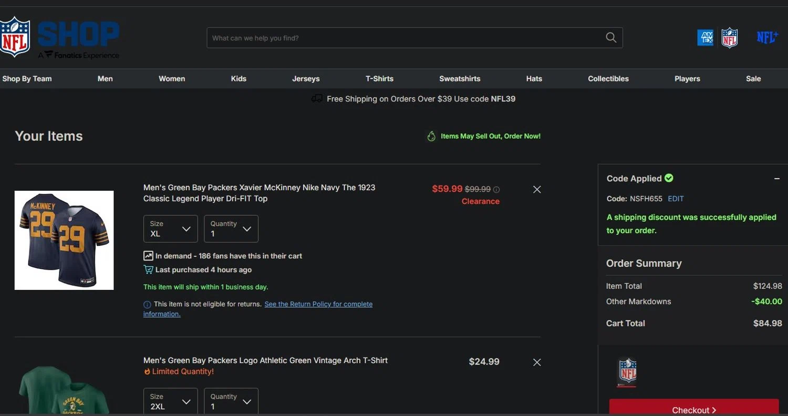Open Size 2XL dropdown for Vintage T-Shirt

pyautogui.click(x=171, y=401)
